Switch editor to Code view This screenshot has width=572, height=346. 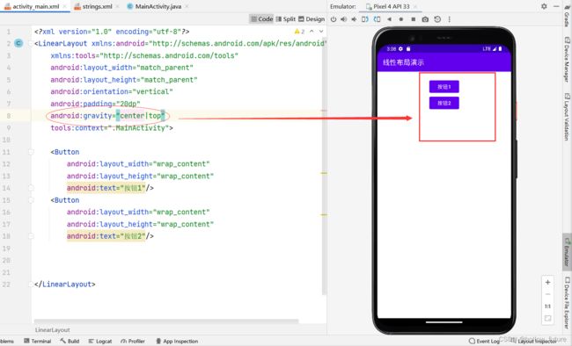[261, 19]
